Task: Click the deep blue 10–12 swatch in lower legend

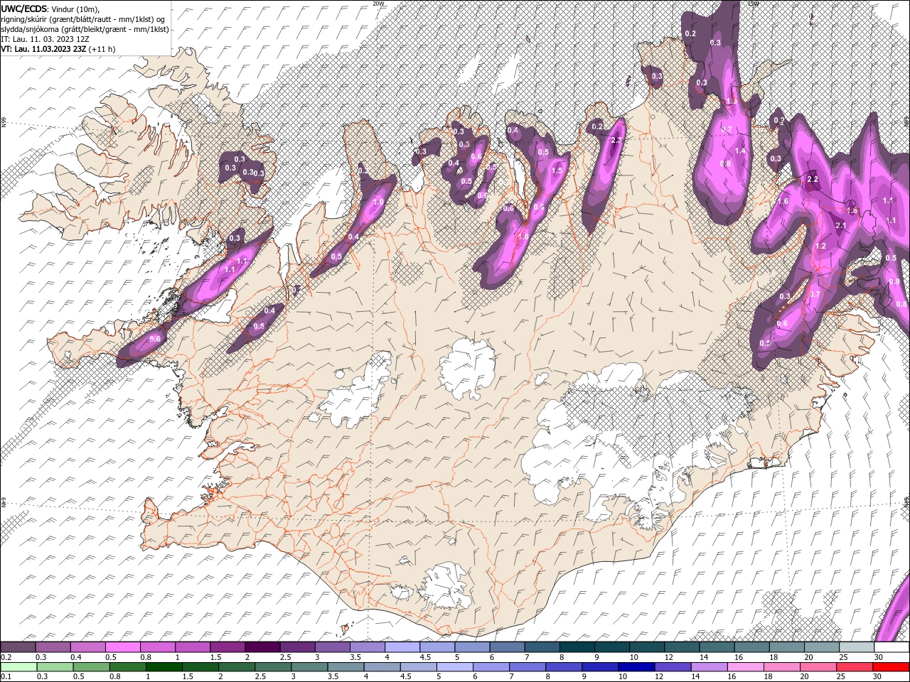Action: pyautogui.click(x=635, y=667)
